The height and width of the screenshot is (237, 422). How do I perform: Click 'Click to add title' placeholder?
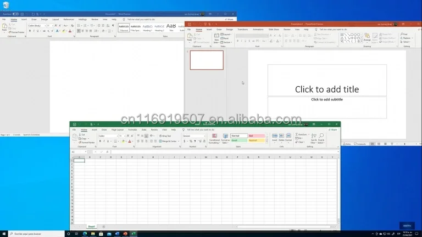(327, 89)
